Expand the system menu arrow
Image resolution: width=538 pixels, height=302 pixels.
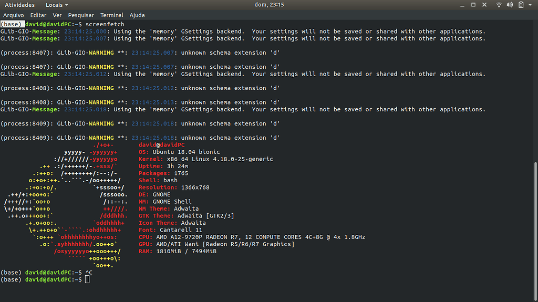click(x=530, y=5)
